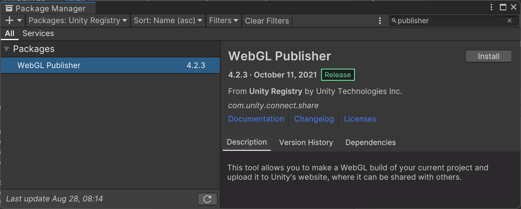This screenshot has height=209, width=521.
Task: Maximize the Package Manager window
Action: coord(503,7)
